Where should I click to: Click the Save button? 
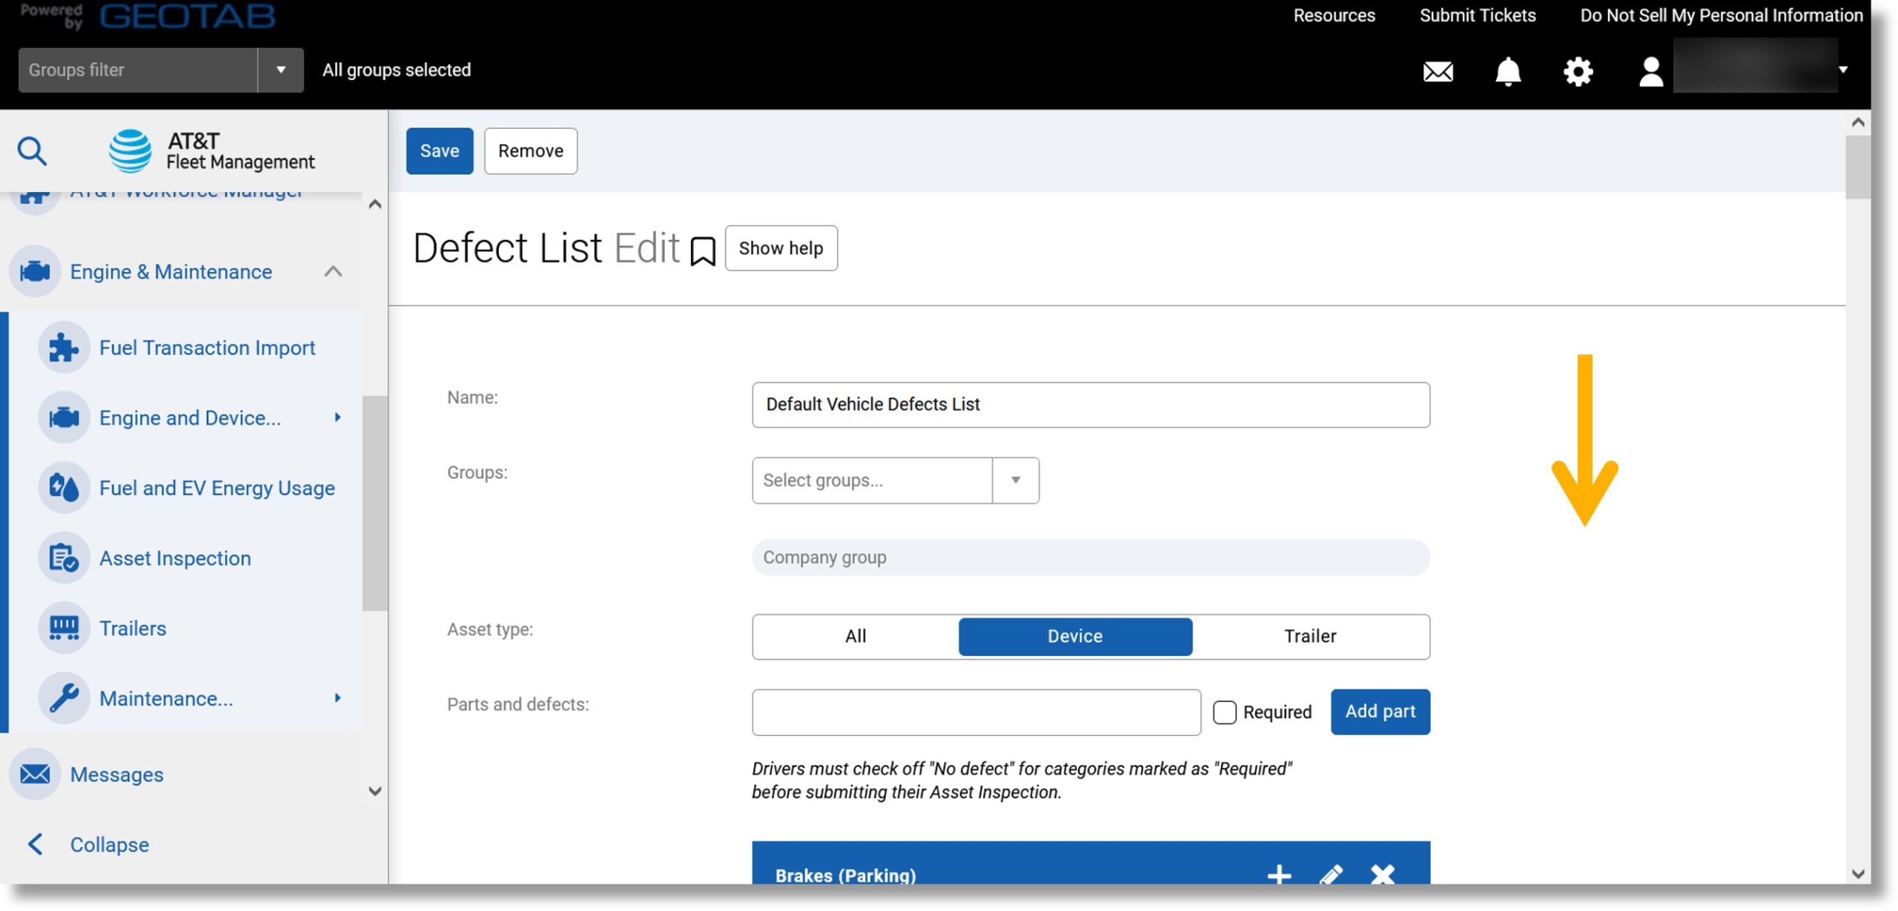point(438,150)
